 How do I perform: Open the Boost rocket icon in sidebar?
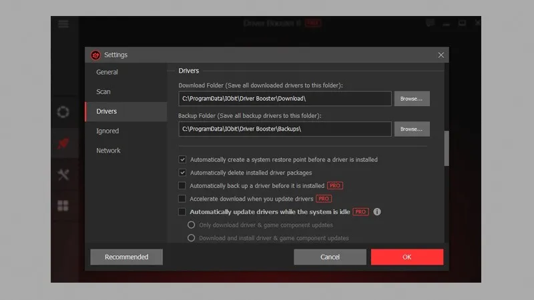click(63, 143)
